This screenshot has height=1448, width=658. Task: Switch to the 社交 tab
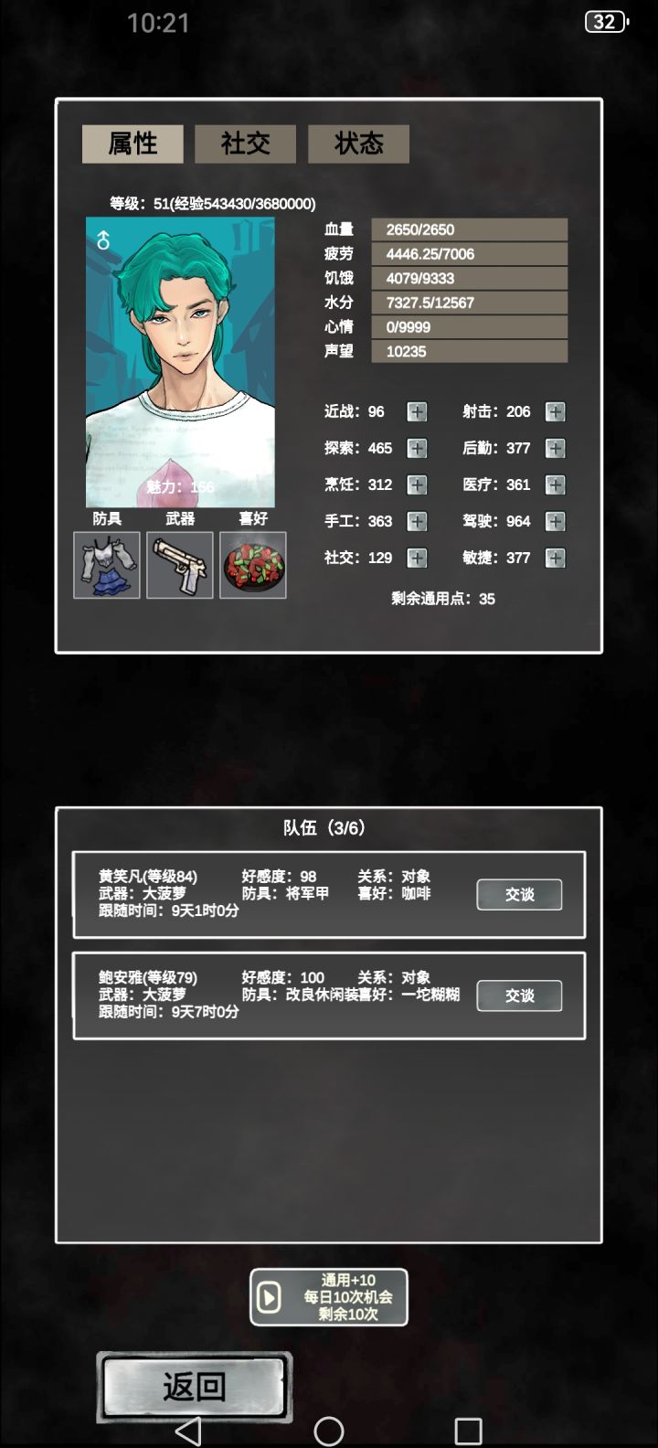coord(245,144)
